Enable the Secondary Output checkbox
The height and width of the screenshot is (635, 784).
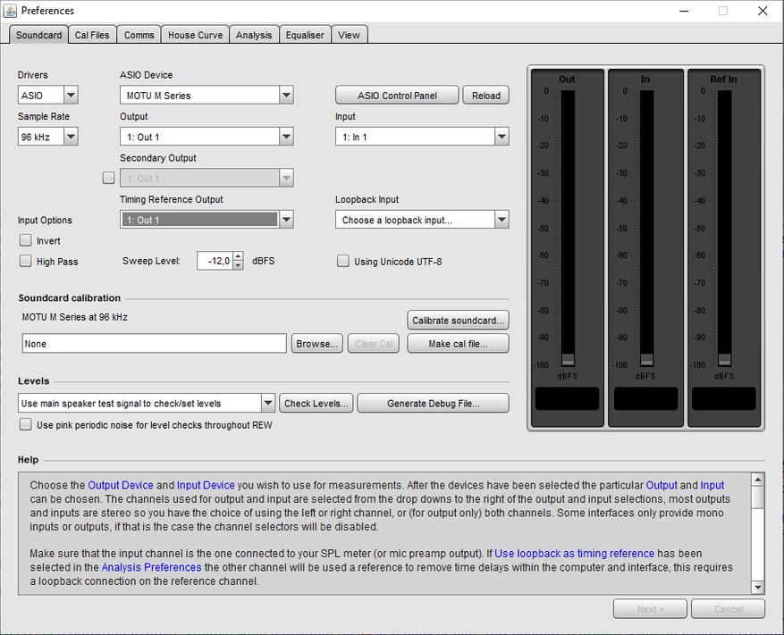pyautogui.click(x=108, y=178)
